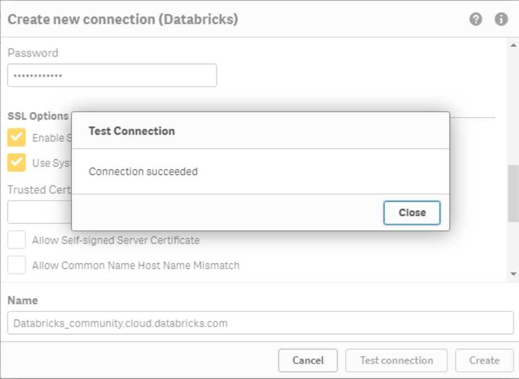Click scrollbar track below the thumb

[513, 246]
